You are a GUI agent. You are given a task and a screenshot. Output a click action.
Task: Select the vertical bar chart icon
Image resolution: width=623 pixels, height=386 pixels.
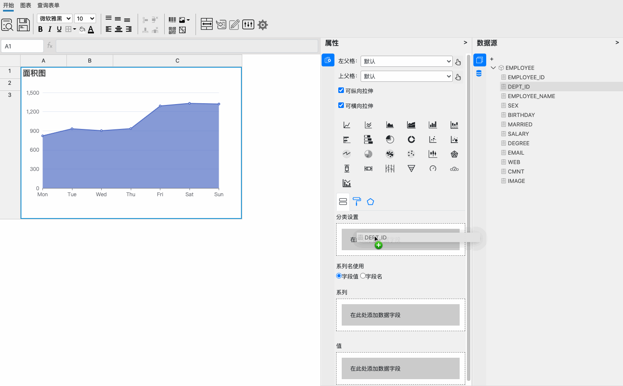click(x=433, y=125)
